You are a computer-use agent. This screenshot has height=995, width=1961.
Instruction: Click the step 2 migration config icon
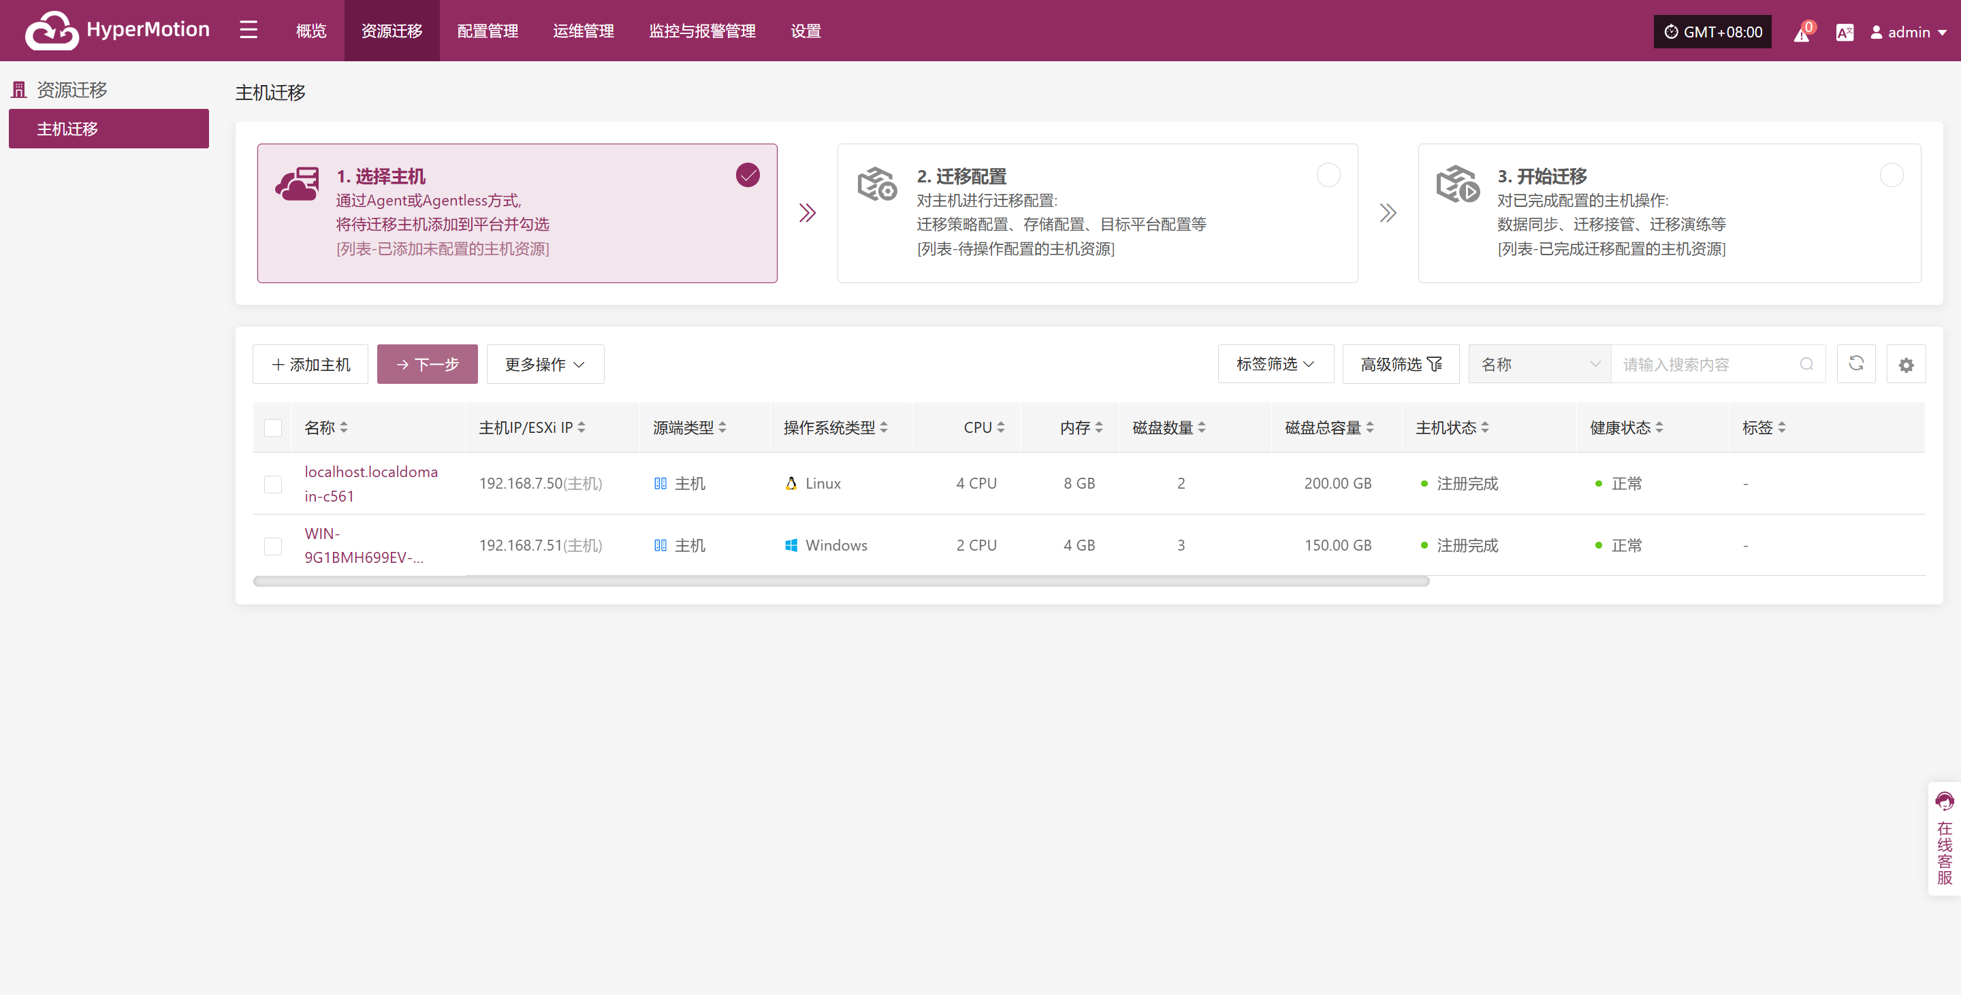pos(877,184)
